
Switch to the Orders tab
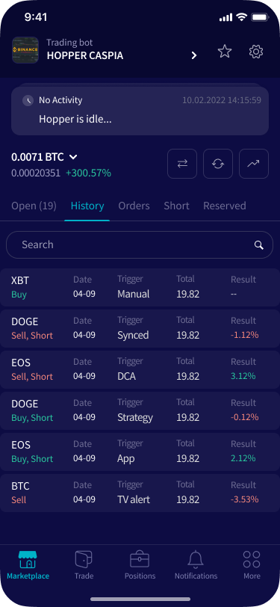(x=134, y=206)
